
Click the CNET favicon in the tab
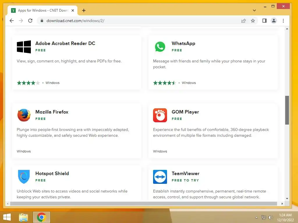point(13,10)
